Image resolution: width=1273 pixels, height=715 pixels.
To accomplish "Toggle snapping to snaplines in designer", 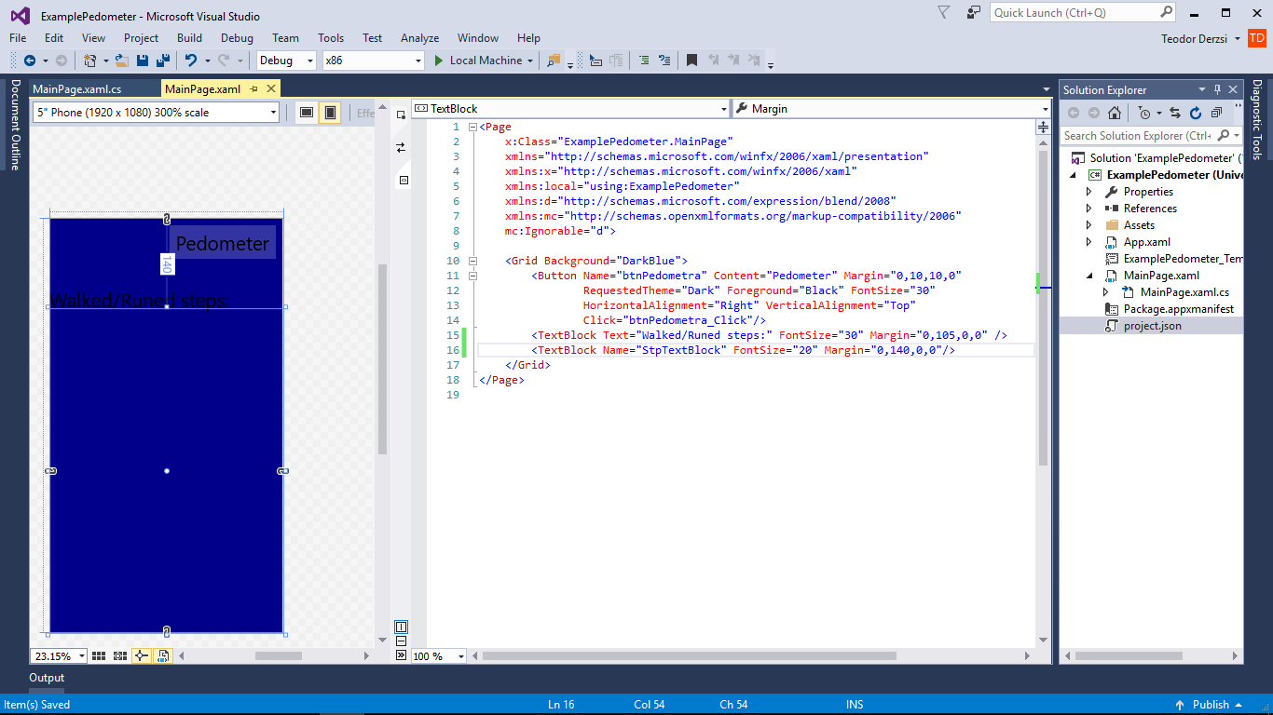I will [141, 655].
